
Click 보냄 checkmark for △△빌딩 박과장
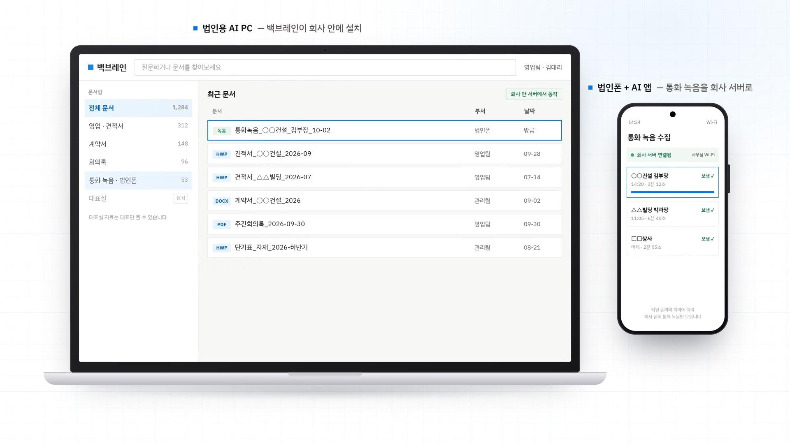708,210
